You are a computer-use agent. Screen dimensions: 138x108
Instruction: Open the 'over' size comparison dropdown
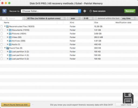coord(75,18)
